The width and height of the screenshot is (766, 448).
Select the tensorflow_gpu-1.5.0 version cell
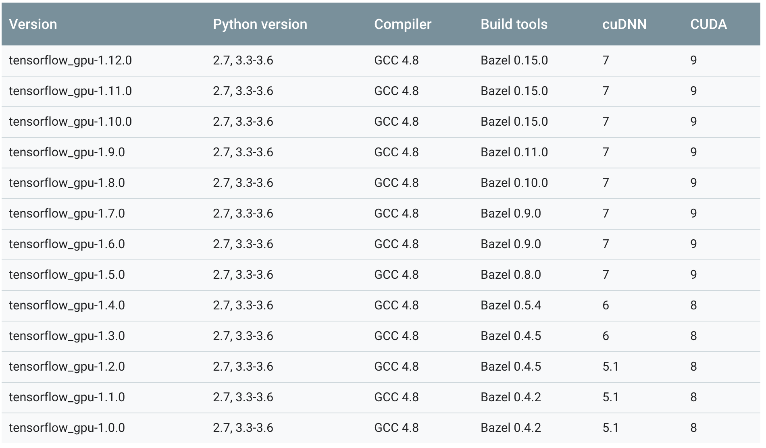(x=67, y=275)
